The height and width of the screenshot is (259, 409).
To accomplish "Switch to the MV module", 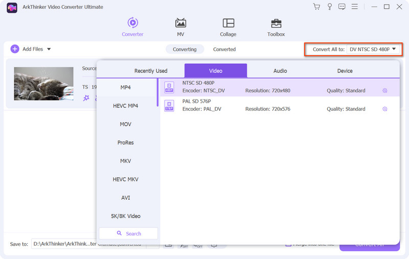I will 180,28.
